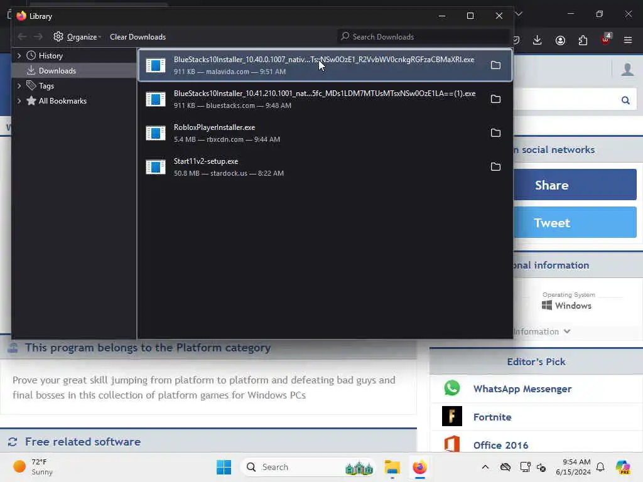Open Firefox extensions puzzle icon
643x482 pixels.
click(583, 40)
